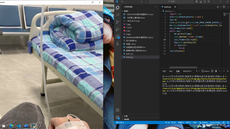The height and width of the screenshot is (129, 230).
Task: Go forward with the navigation arrow
Action: coord(146,2)
